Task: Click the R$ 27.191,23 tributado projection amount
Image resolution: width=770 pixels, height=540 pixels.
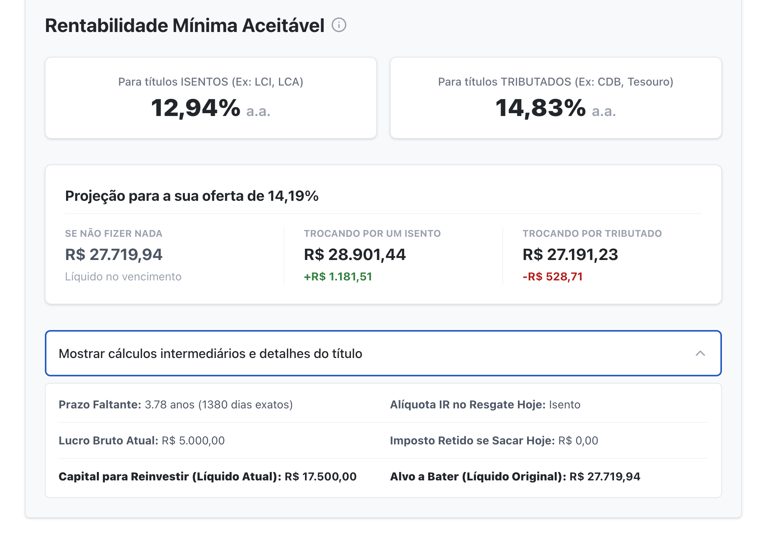Action: tap(570, 254)
